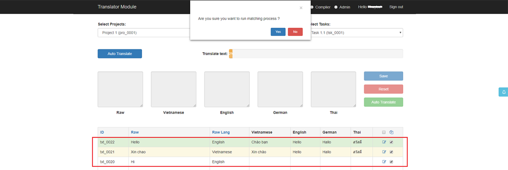Click the red Reset button
The width and height of the screenshot is (508, 170).
(x=384, y=89)
